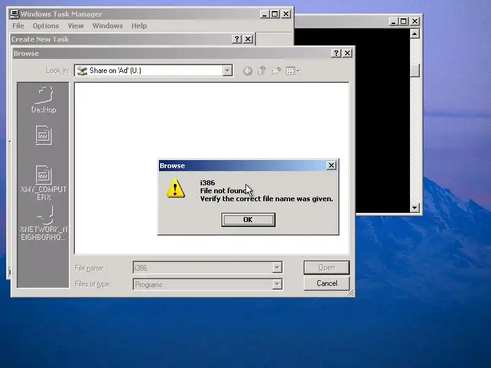Open the View menu in Task Manager
491x368 pixels.
click(75, 26)
